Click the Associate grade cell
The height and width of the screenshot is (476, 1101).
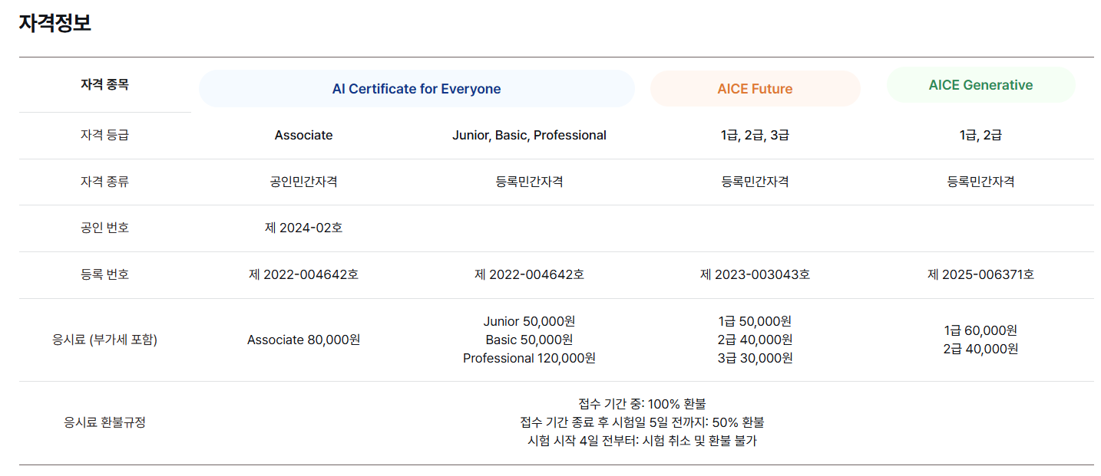[303, 136]
